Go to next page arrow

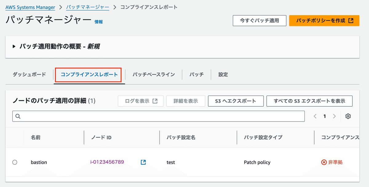334,116
